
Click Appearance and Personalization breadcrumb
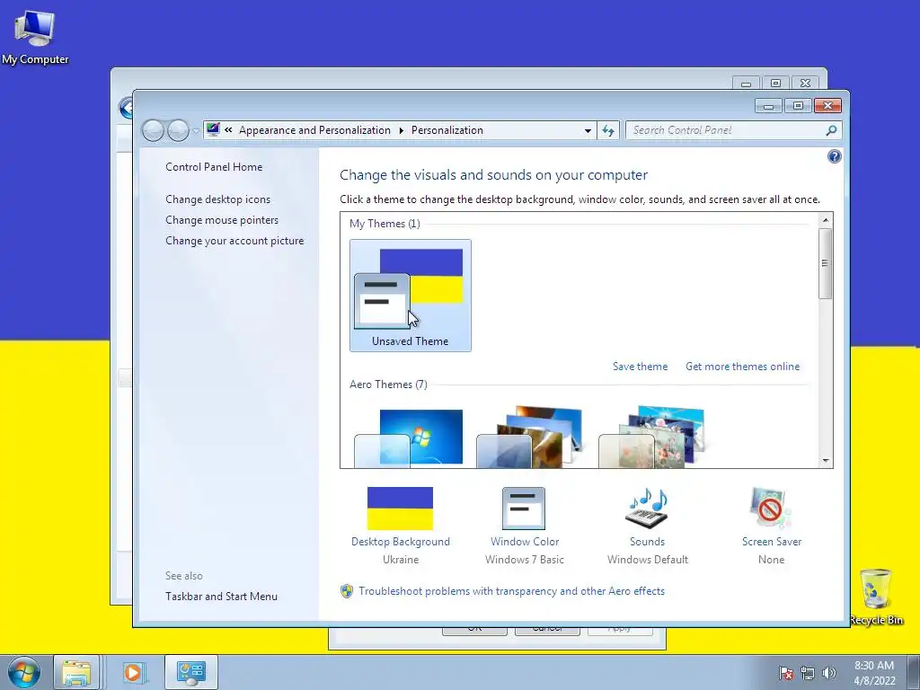point(314,130)
